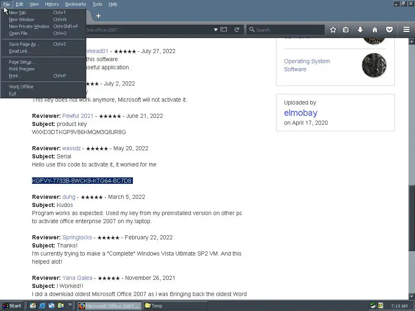Save page to Pocket icon
415x311 pixels.
pyautogui.click(x=389, y=30)
